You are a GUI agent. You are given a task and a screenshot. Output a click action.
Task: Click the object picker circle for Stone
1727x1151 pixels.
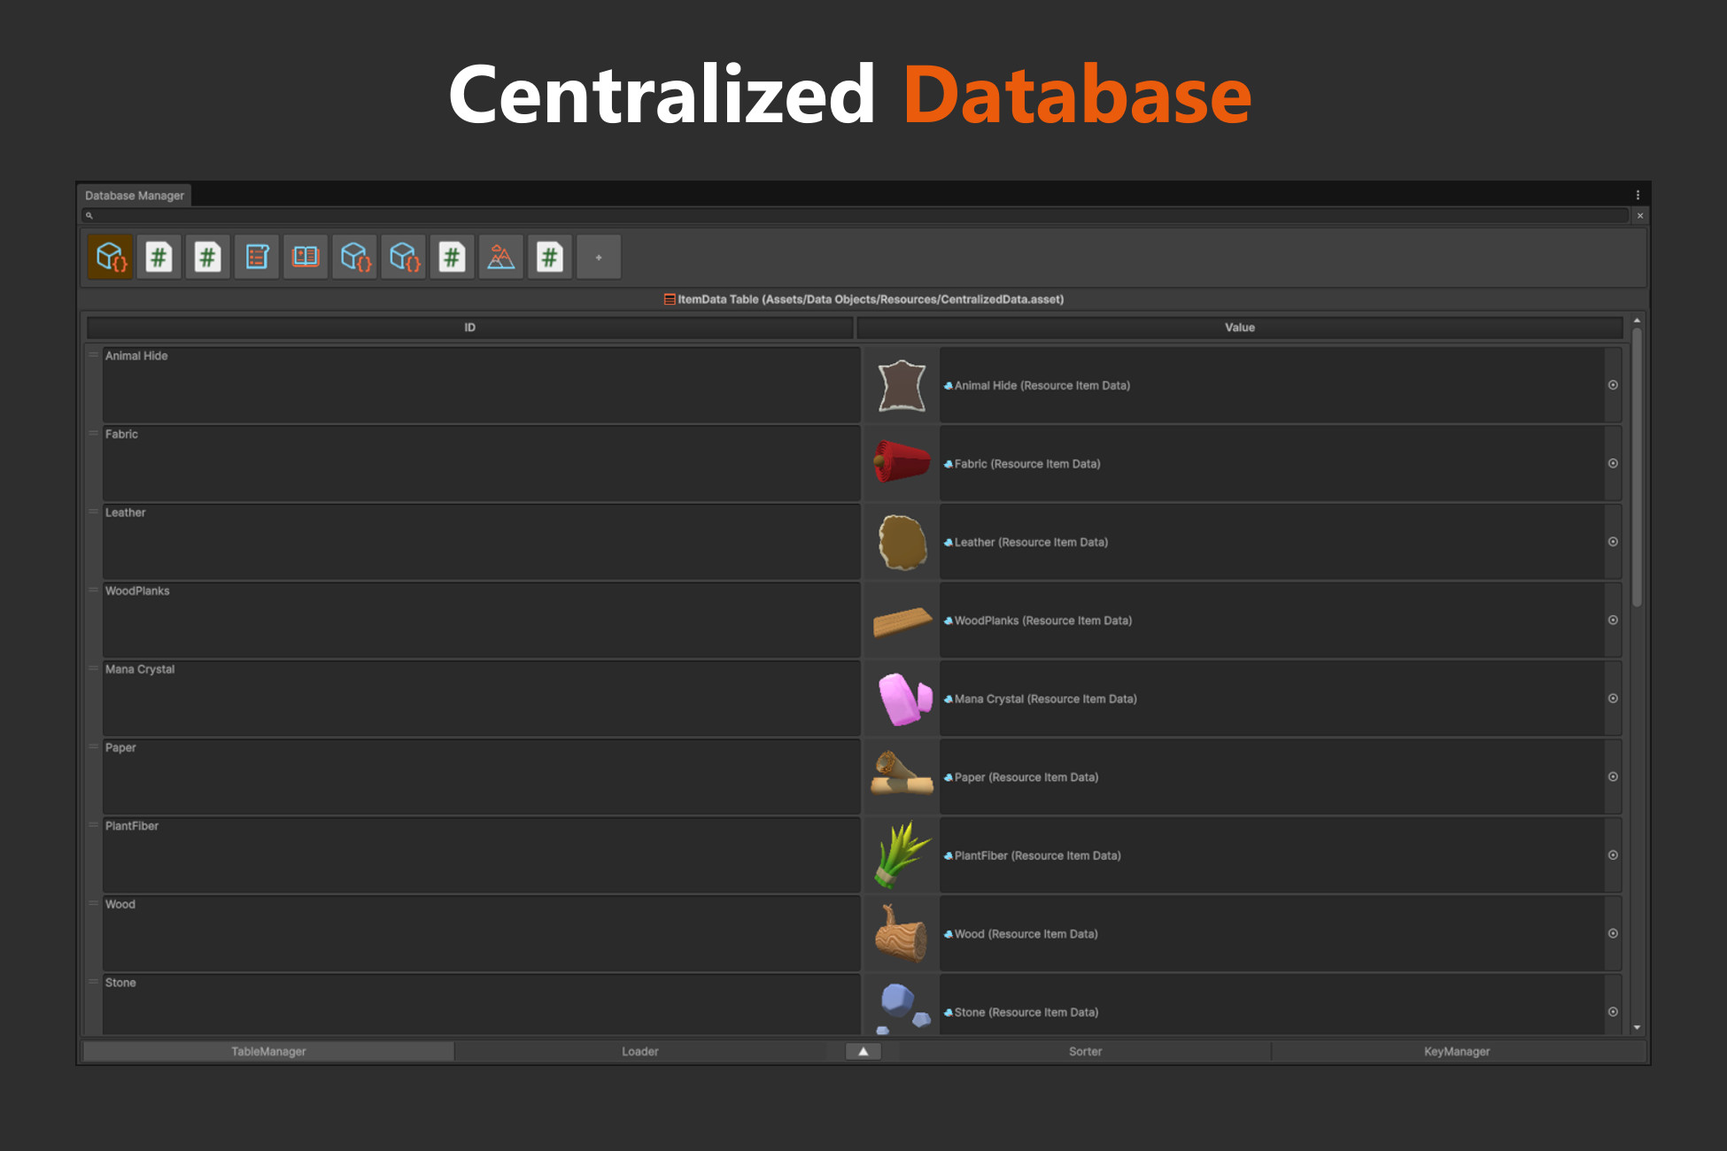[x=1613, y=1012]
